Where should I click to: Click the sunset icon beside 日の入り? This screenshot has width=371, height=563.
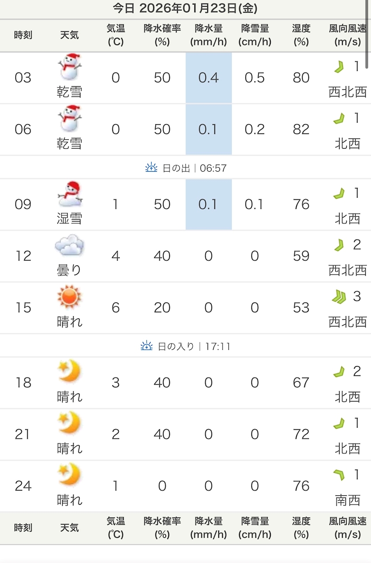(x=147, y=346)
